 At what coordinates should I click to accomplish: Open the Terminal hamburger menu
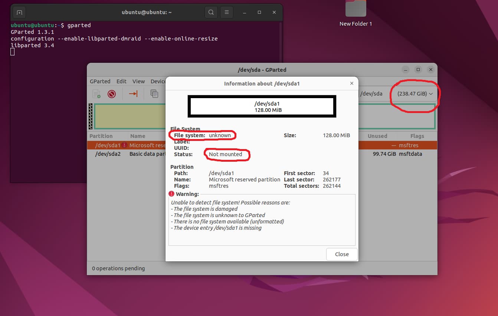click(x=226, y=12)
